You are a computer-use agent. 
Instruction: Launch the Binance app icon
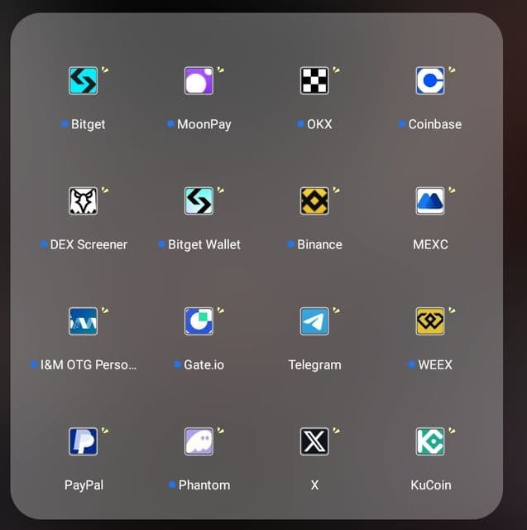pyautogui.click(x=314, y=201)
